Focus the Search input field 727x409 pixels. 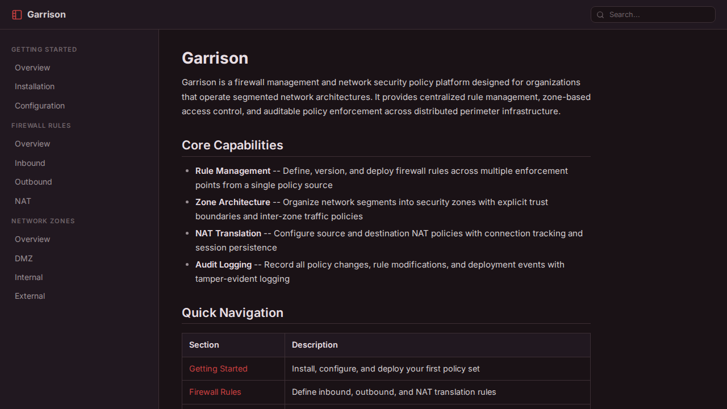click(659, 15)
